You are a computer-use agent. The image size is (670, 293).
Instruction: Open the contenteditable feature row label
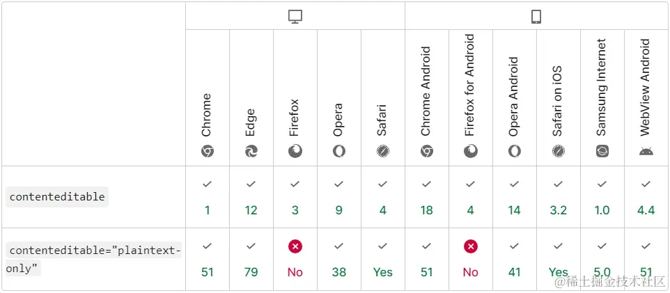coord(57,197)
